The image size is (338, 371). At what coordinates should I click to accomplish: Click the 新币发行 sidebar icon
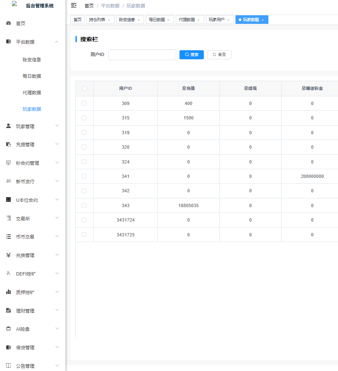click(x=8, y=181)
